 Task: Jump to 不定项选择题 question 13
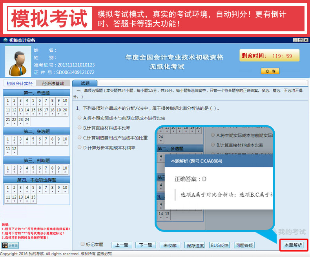click(20, 198)
